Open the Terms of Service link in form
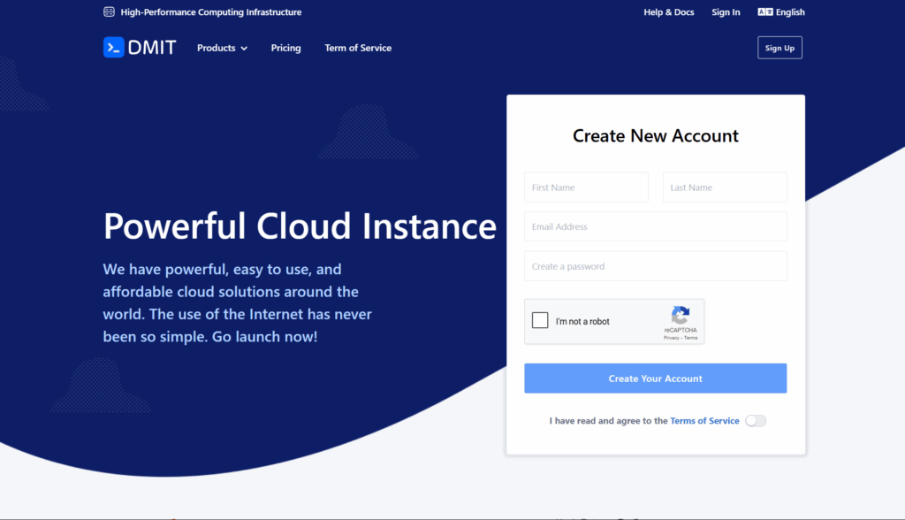Screen dimensions: 905x520 704,421
